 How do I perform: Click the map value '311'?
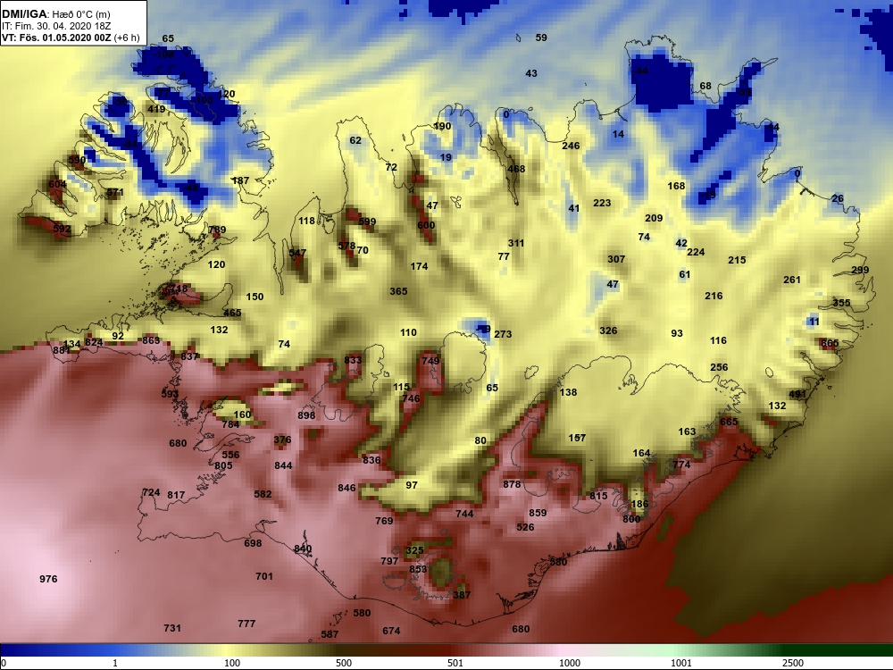point(516,243)
